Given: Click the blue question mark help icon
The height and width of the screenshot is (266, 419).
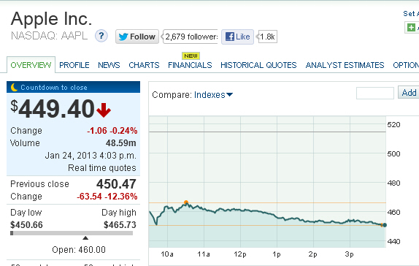Looking at the screenshot, I should click(x=101, y=36).
